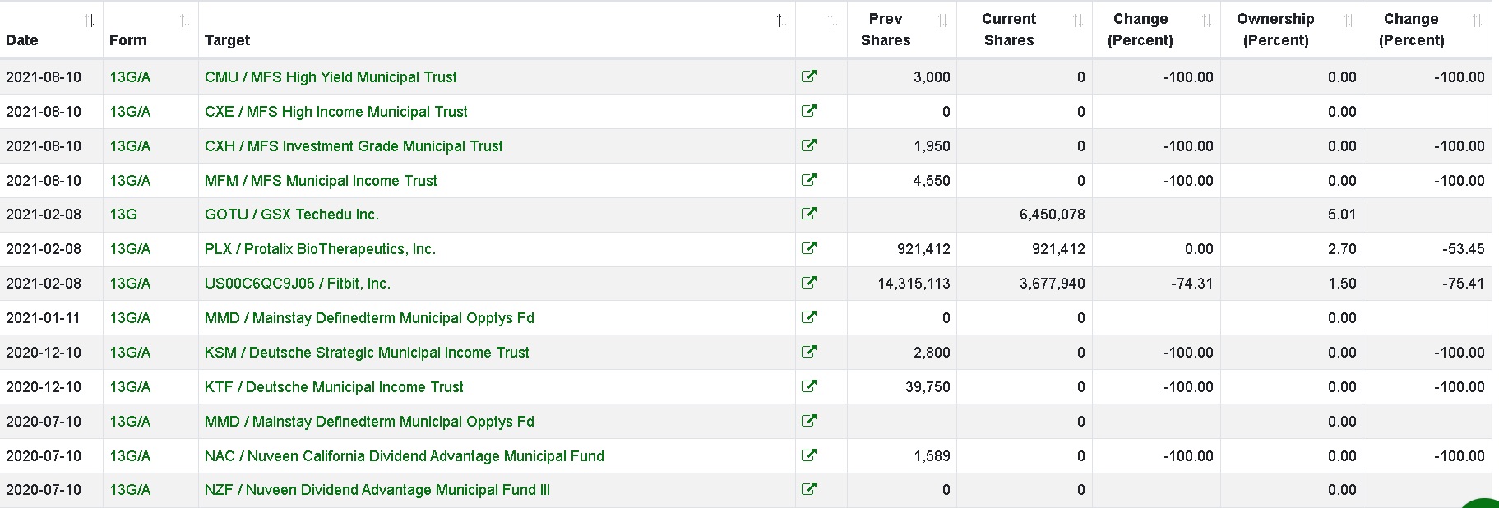
Task: Open PLX / Protalix BioTherapeutics link
Action: click(x=320, y=249)
